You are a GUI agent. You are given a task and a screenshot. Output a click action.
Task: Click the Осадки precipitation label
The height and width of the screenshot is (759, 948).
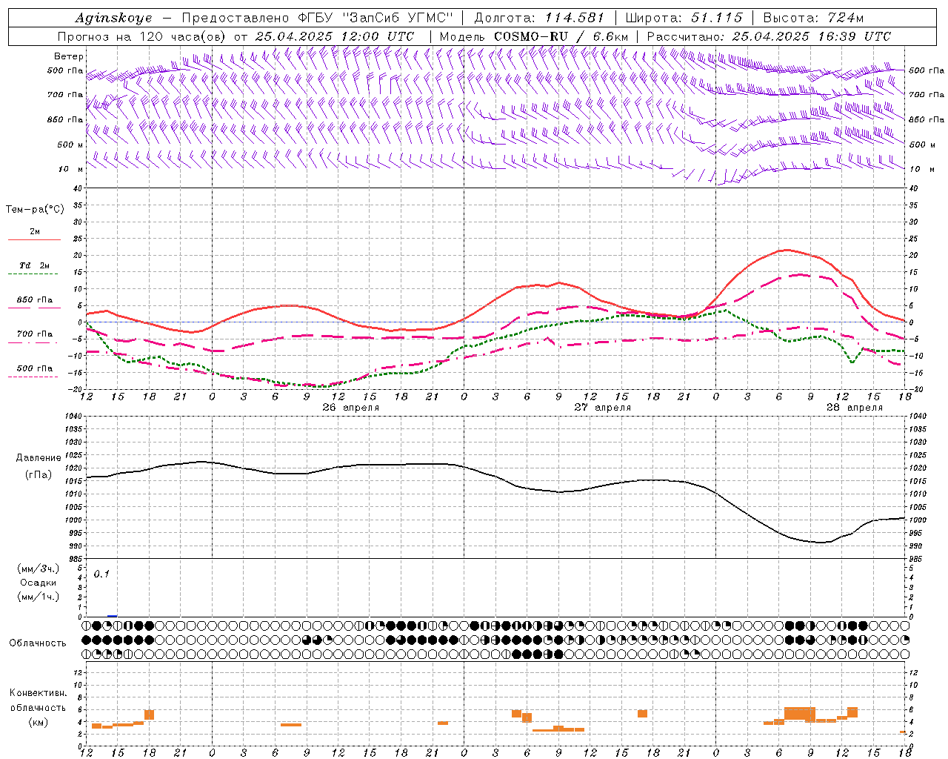pyautogui.click(x=38, y=583)
